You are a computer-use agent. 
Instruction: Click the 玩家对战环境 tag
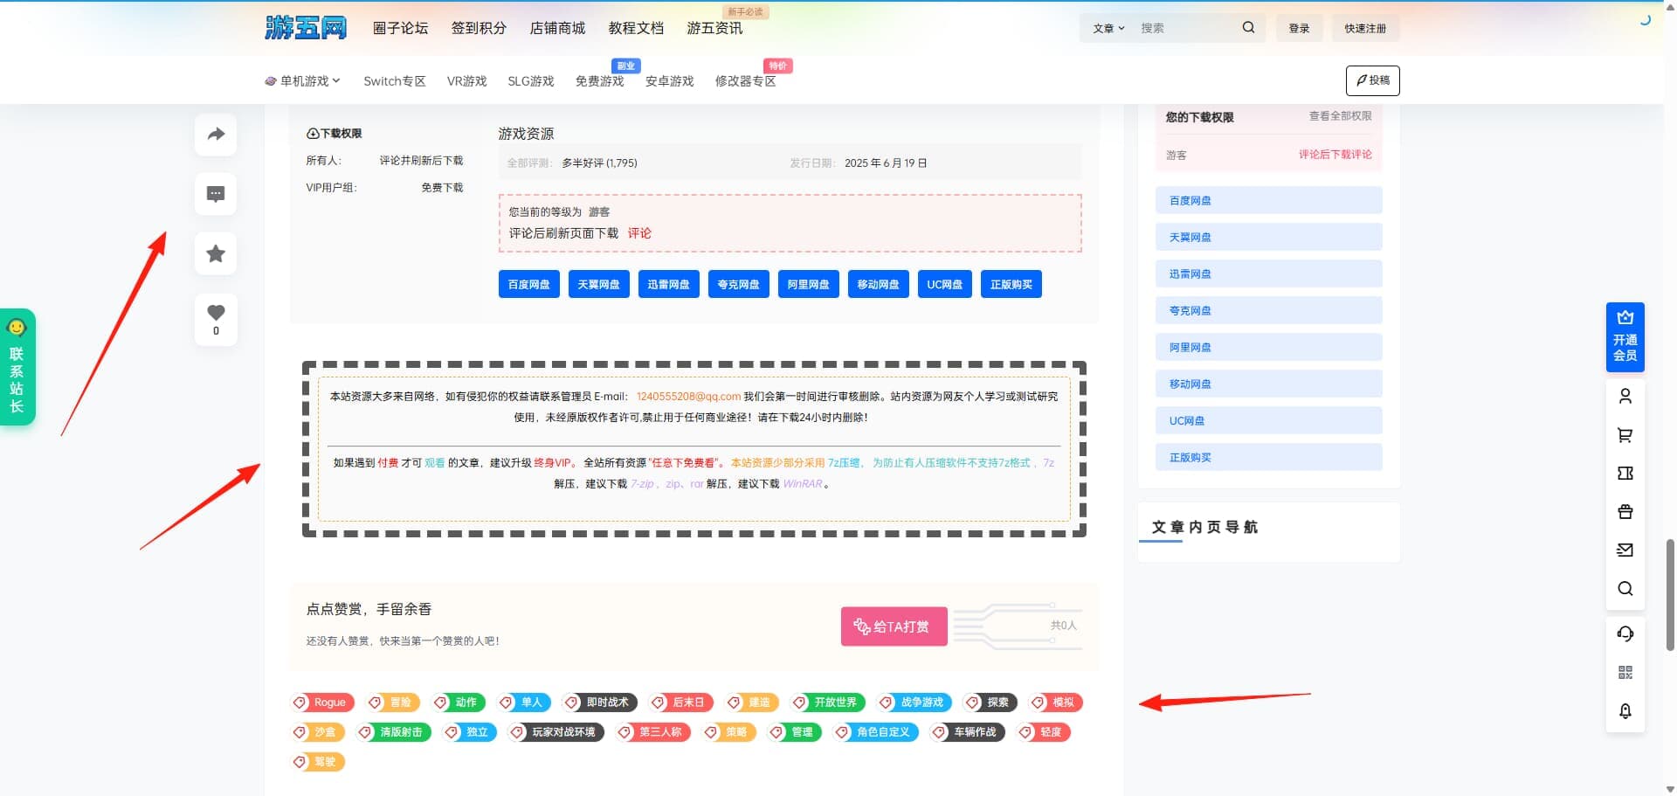tap(556, 732)
